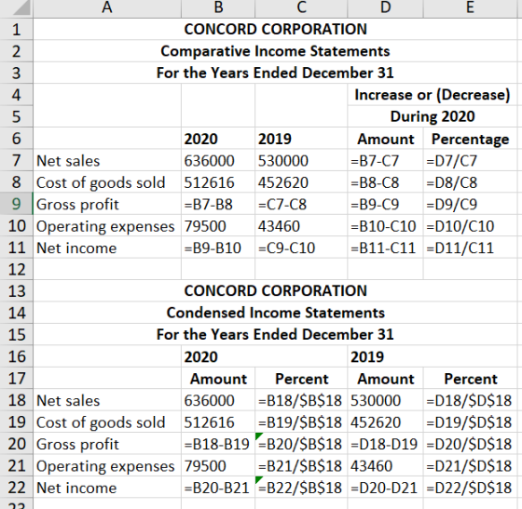Click the 'During 2020' cell
The height and width of the screenshot is (509, 522).
click(433, 116)
